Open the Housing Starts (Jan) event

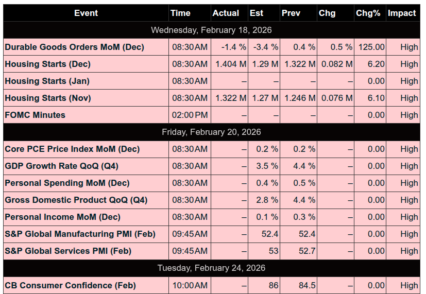(47, 81)
